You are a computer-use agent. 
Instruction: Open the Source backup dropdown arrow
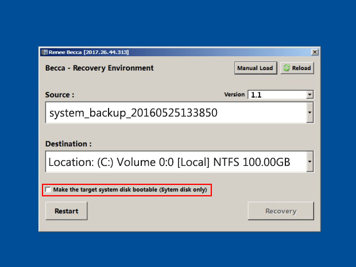click(x=309, y=113)
